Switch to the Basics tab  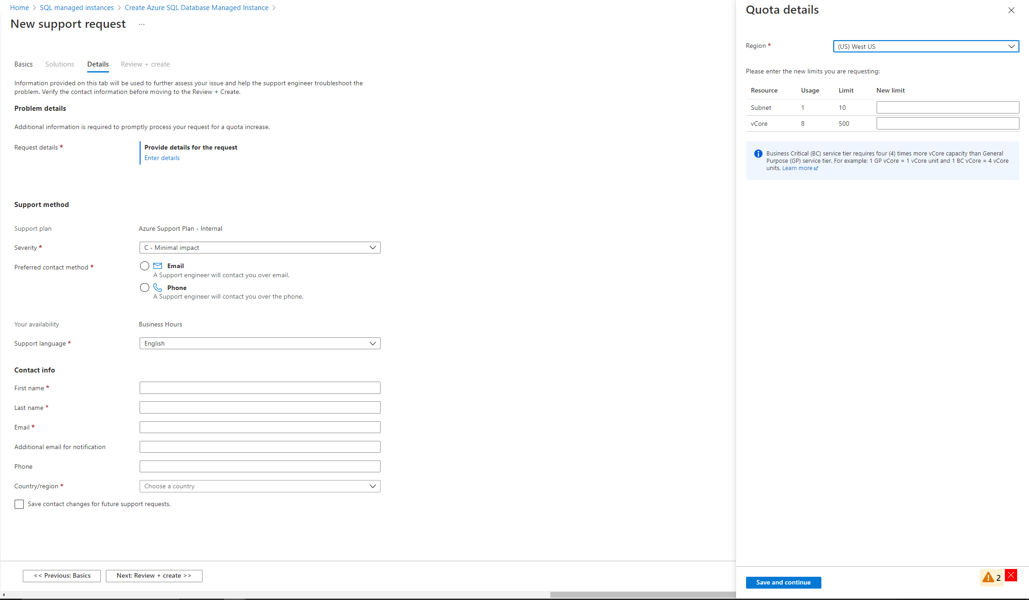point(24,63)
